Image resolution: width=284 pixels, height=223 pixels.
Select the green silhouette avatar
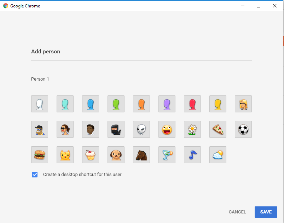(116, 104)
